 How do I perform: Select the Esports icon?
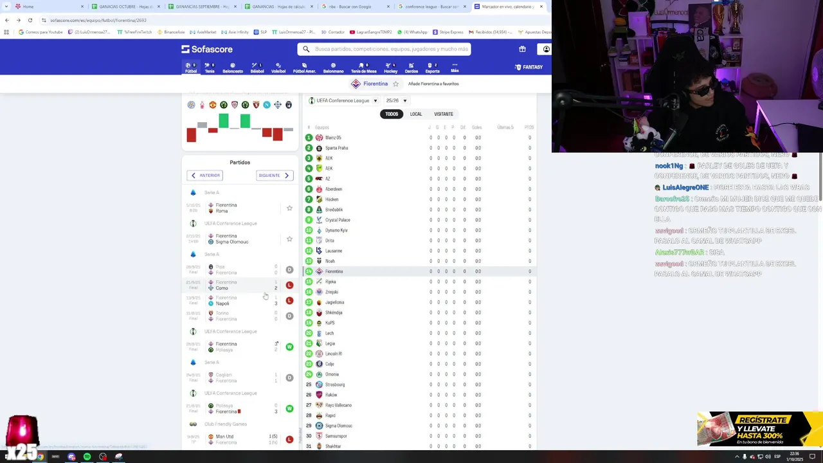point(433,68)
